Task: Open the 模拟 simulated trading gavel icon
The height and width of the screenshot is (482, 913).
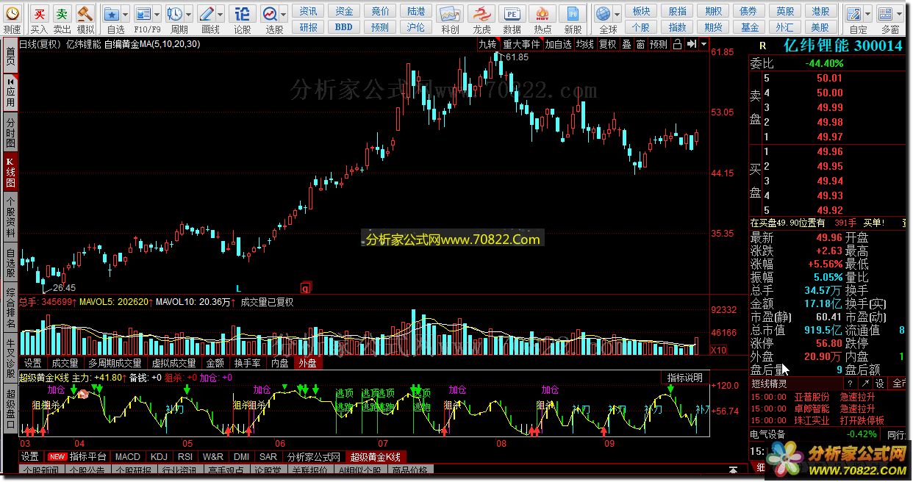Action: [85, 19]
